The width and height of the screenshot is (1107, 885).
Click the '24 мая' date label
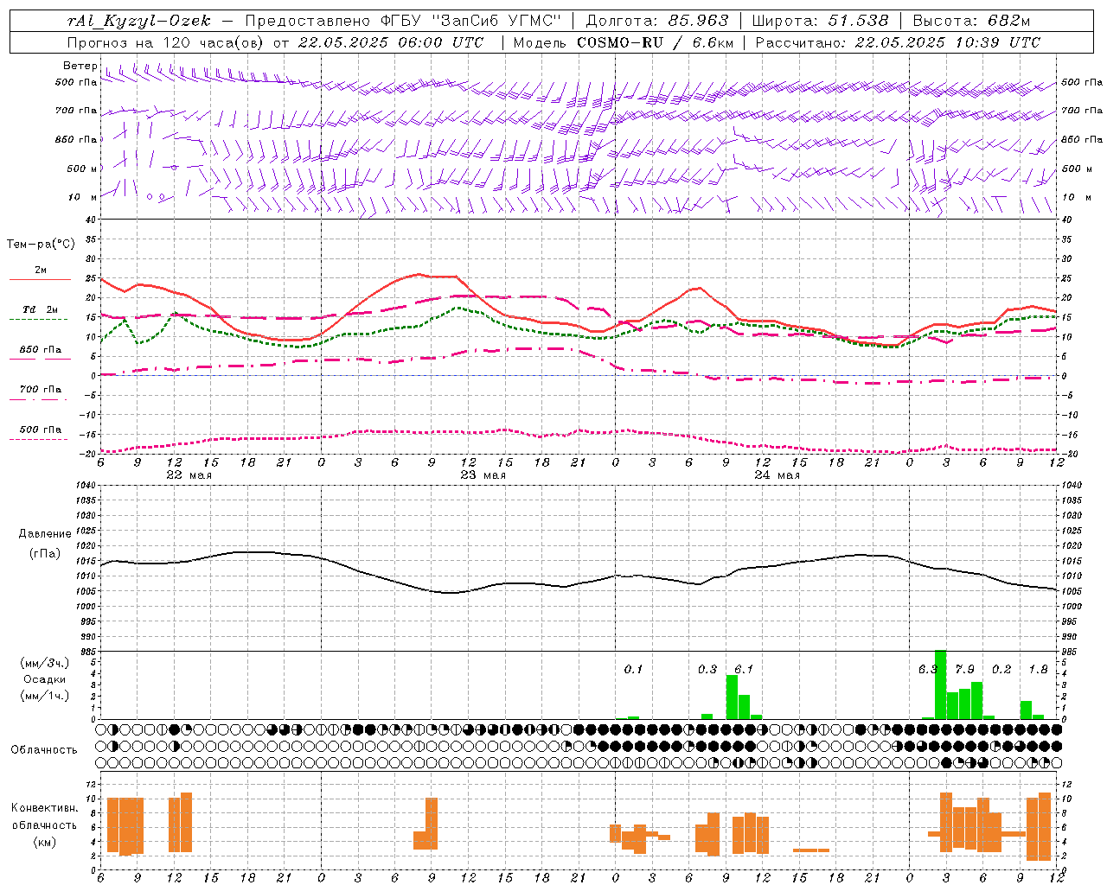[x=777, y=475]
